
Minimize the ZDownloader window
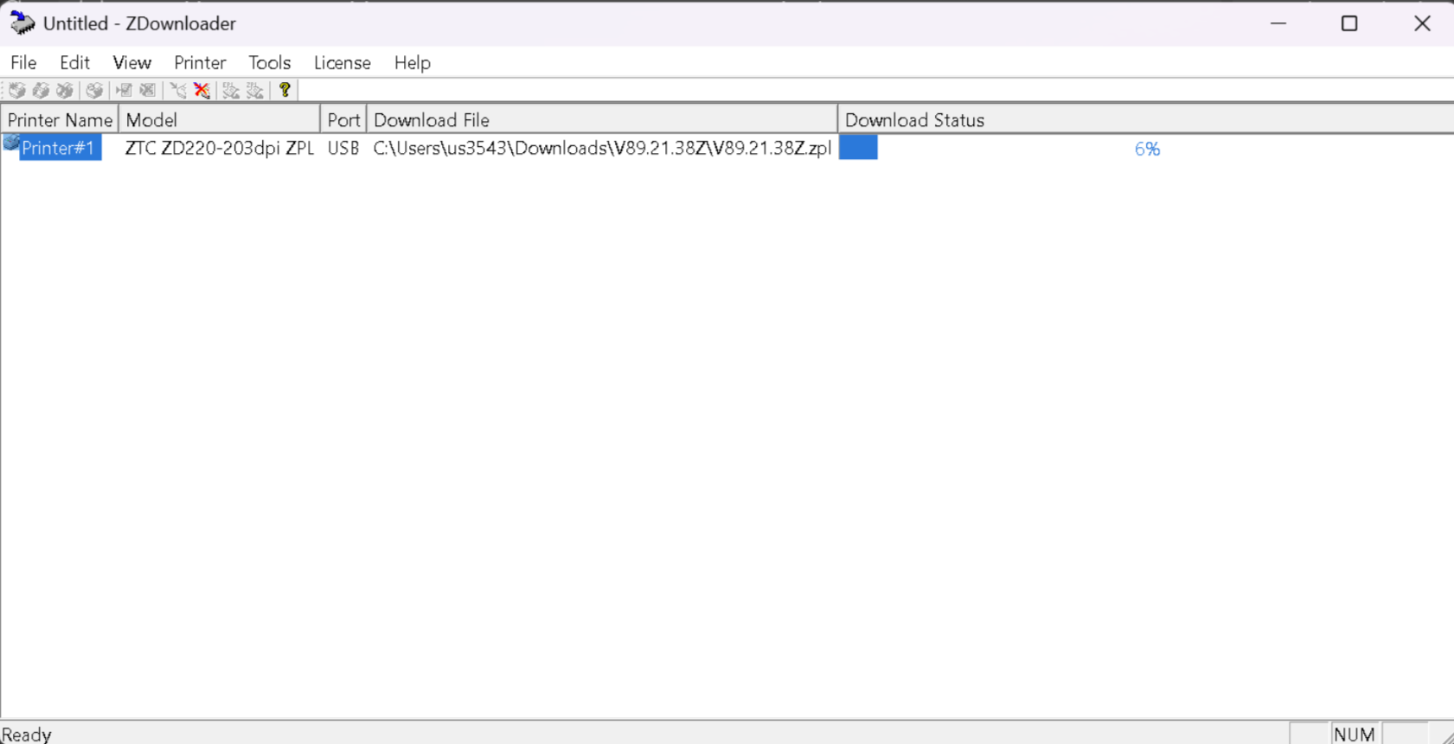click(1278, 23)
